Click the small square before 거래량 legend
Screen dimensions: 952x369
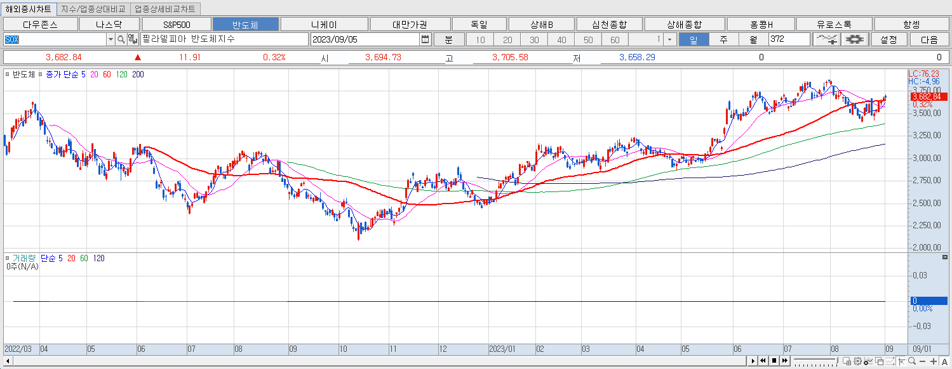coord(7,258)
